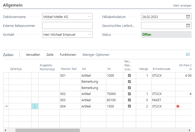Click Weniger Optionen button

click(96, 55)
